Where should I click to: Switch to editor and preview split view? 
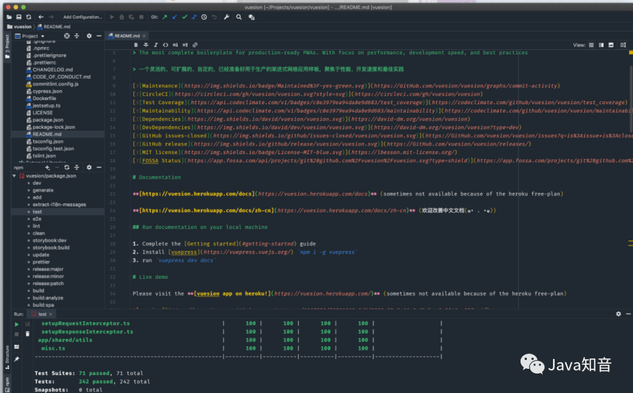pos(601,45)
